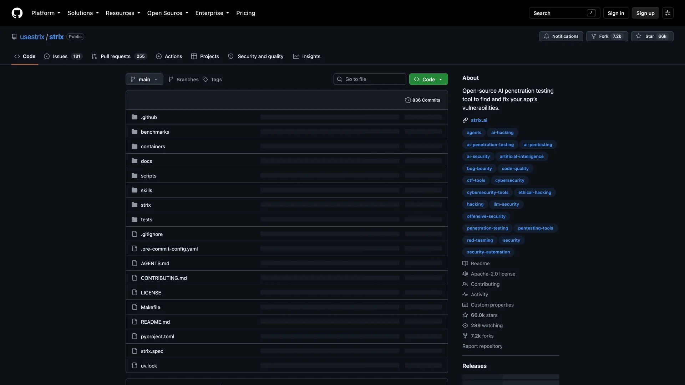This screenshot has height=385, width=685.
Task: Open the pyproject.toml file
Action: coord(157,337)
